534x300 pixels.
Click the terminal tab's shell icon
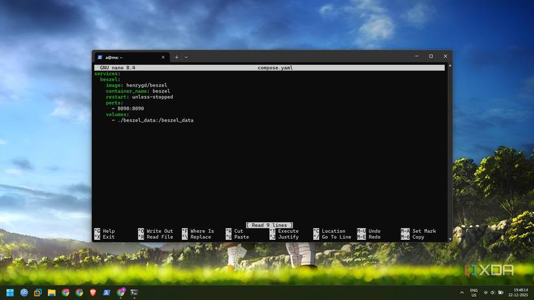pos(100,58)
